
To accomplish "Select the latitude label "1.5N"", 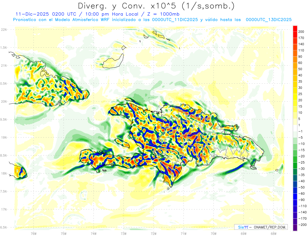I will tap(4, 48).
